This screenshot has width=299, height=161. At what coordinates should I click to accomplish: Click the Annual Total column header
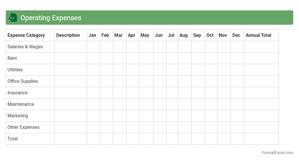point(258,35)
